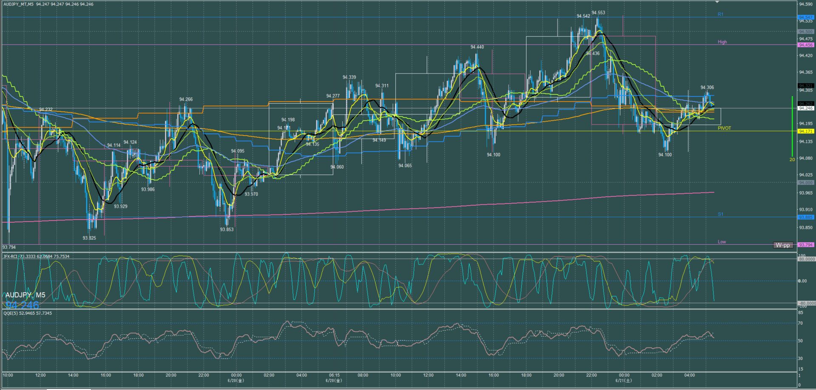Click the 94.542 price annotation
The width and height of the screenshot is (816, 390).
pyautogui.click(x=583, y=16)
